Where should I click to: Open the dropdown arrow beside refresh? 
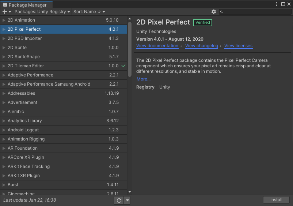click(x=127, y=200)
